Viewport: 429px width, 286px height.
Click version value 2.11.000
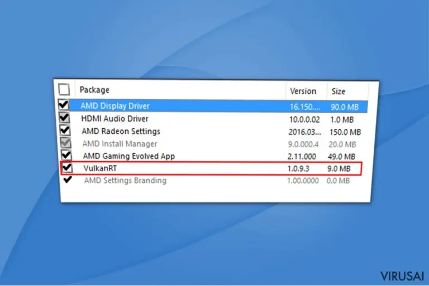coord(302,157)
